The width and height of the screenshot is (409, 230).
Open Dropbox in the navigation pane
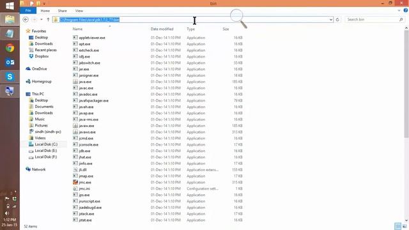click(42, 56)
